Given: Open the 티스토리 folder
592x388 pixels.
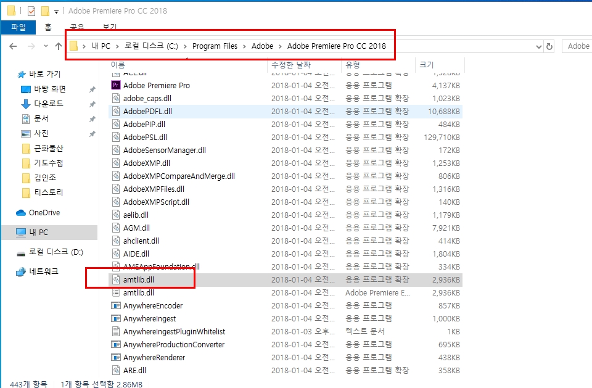Looking at the screenshot, I should pos(48,192).
